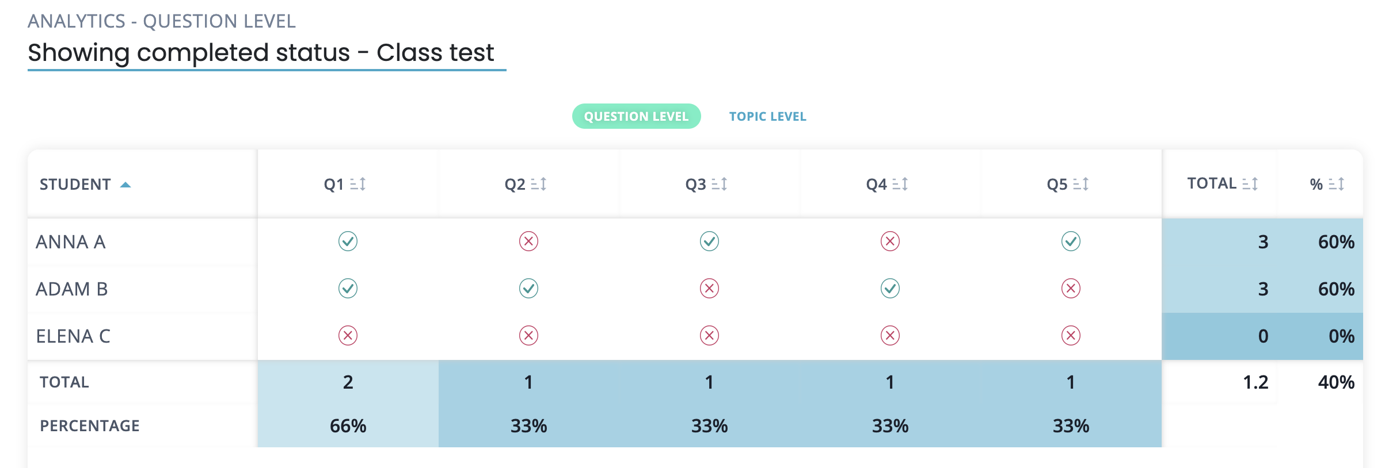Select the Question Level tab
Viewport: 1385px width, 468px height.
point(636,117)
